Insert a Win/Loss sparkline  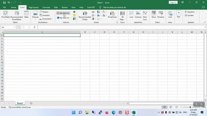click(145, 15)
